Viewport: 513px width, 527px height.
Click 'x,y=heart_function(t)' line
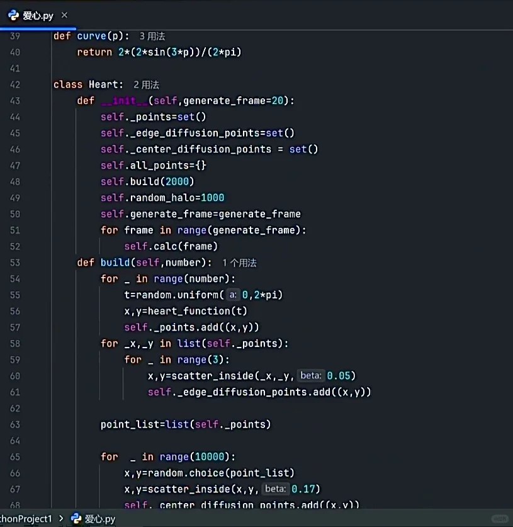pos(186,311)
